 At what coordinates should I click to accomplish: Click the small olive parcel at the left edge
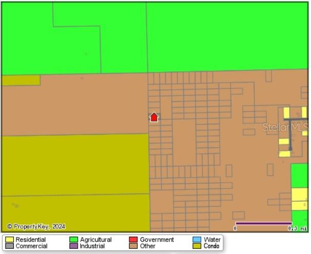(20, 80)
